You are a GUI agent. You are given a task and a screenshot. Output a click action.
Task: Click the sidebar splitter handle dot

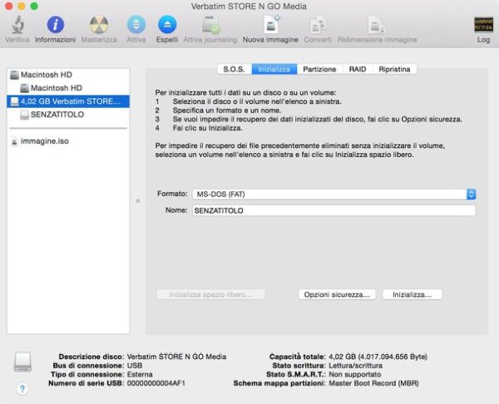tap(138, 201)
